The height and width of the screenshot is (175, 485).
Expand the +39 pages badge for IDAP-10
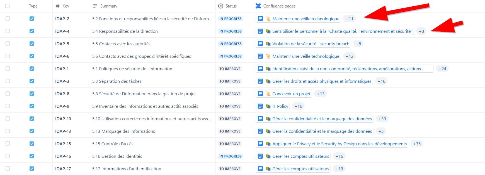point(382,119)
